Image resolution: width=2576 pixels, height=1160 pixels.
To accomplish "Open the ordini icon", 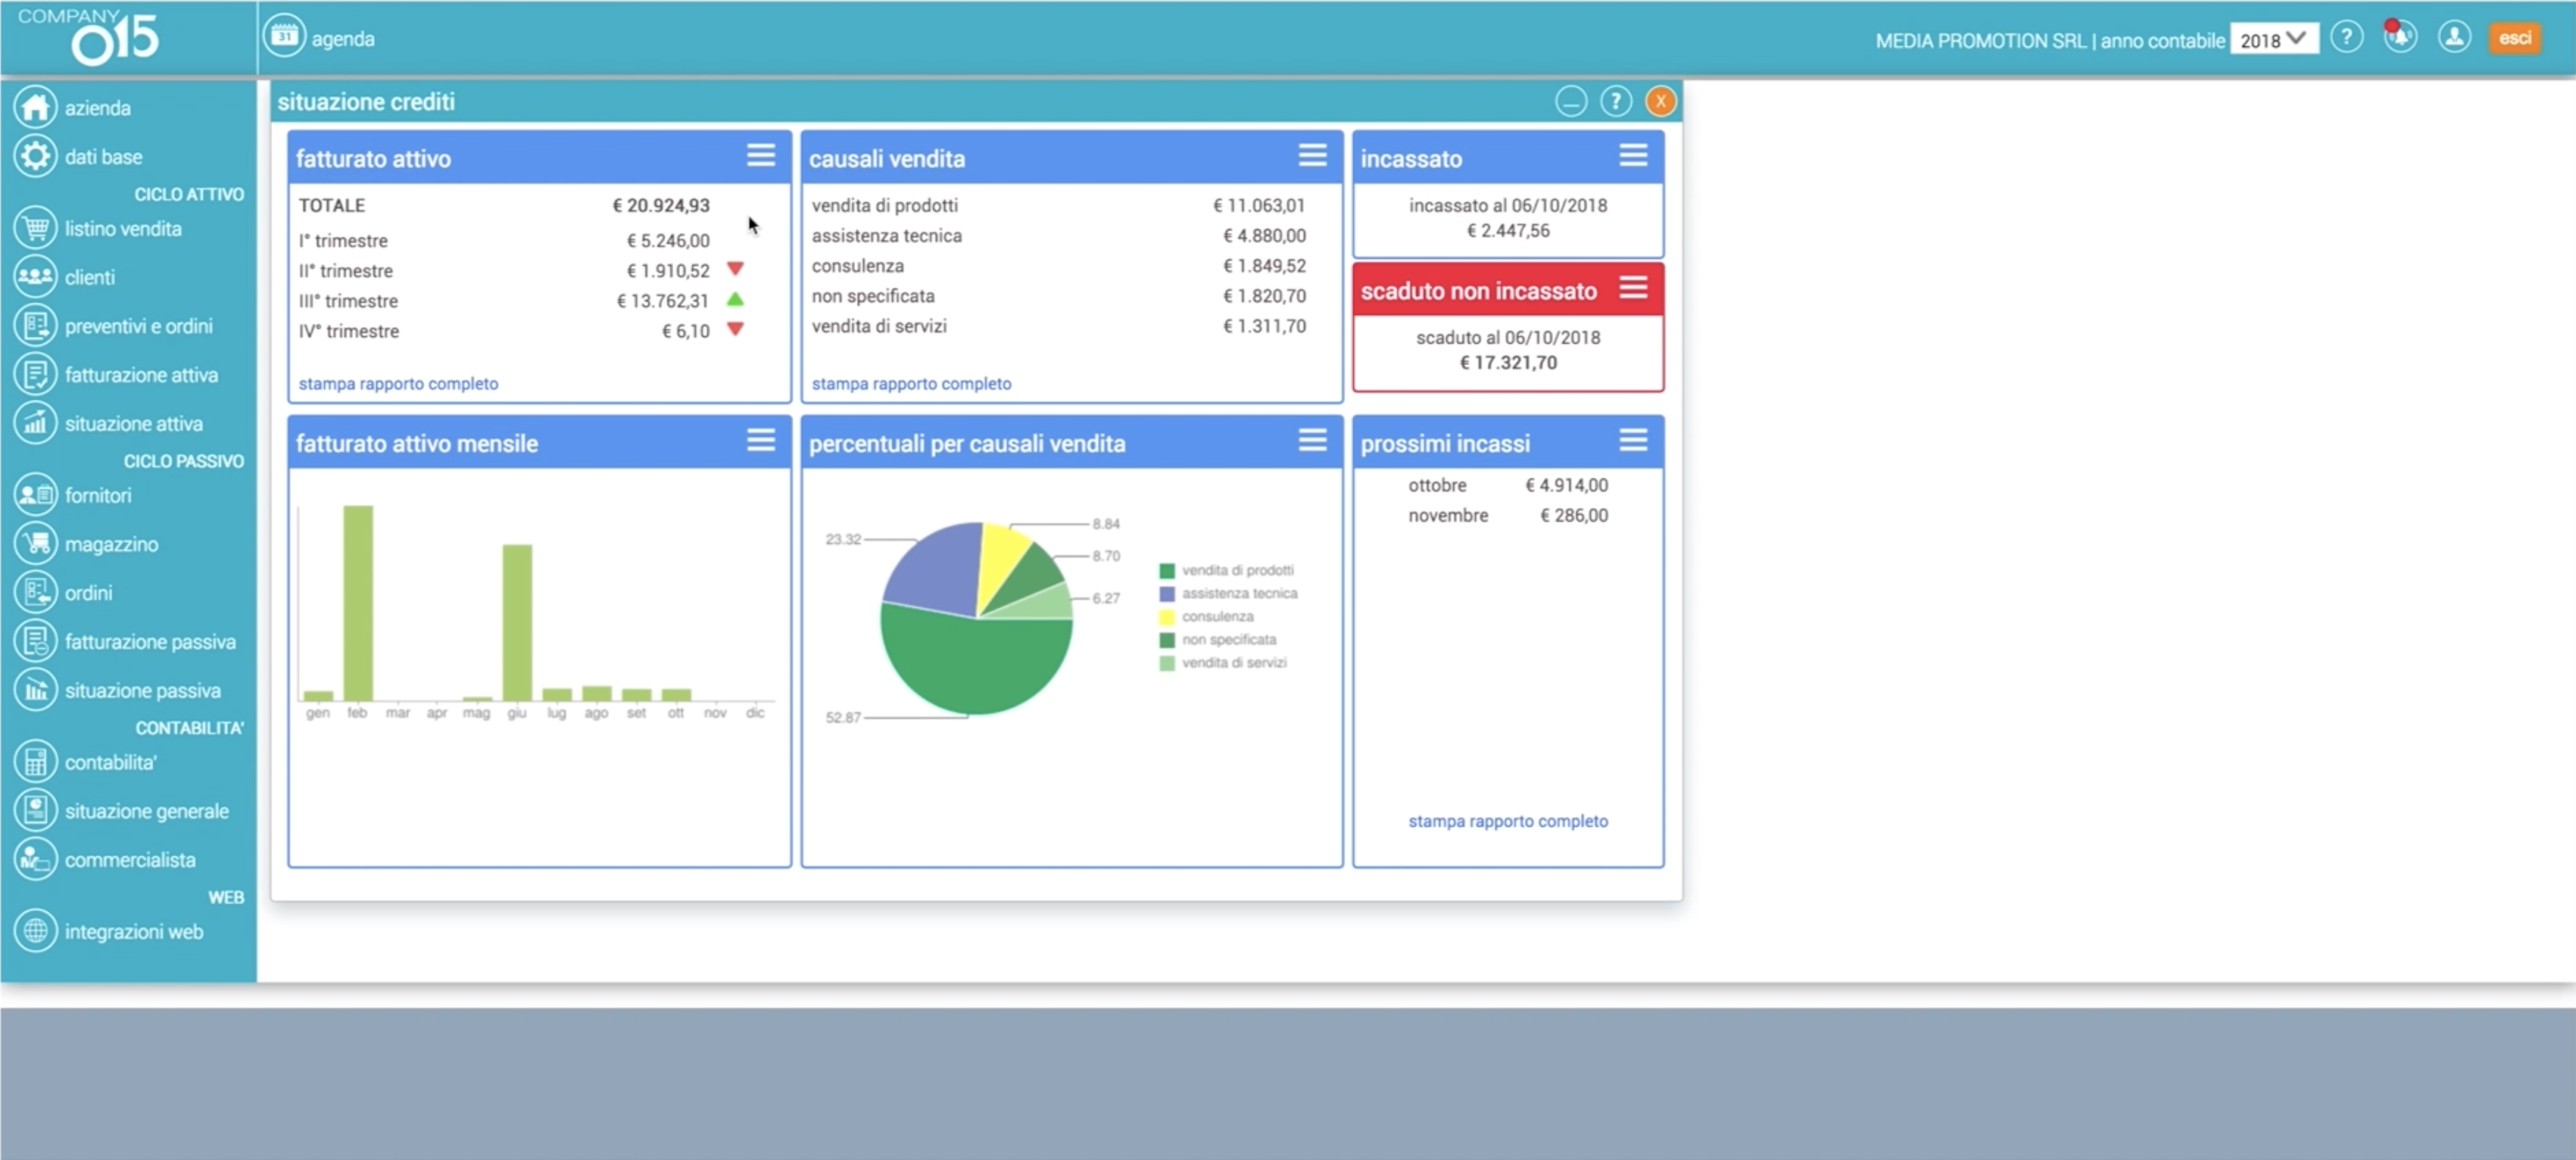I will 36,592.
